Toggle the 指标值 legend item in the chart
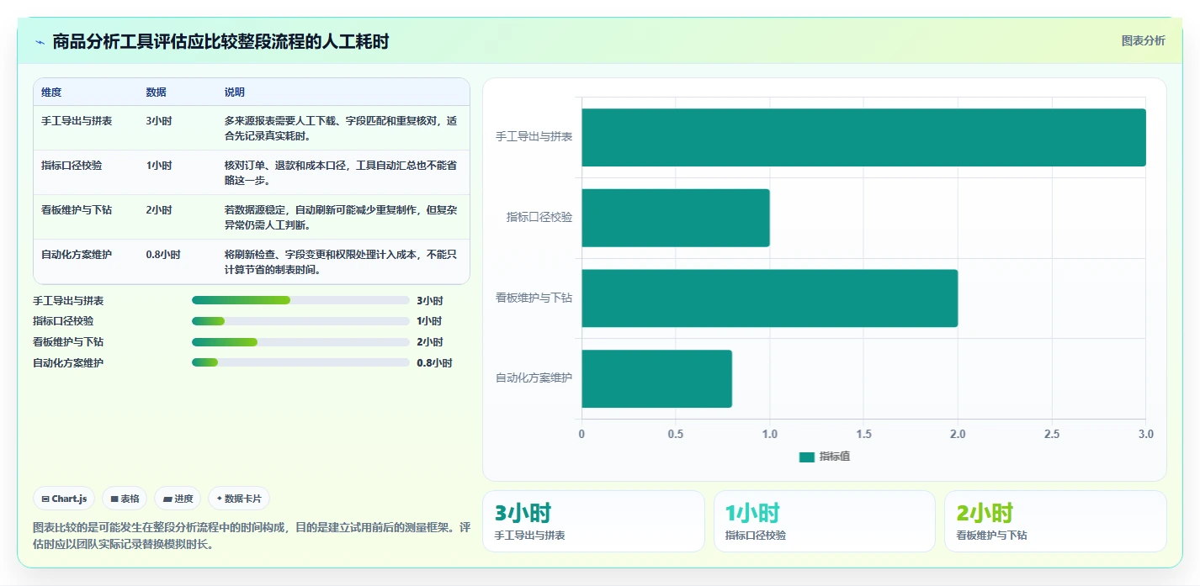 pos(825,457)
